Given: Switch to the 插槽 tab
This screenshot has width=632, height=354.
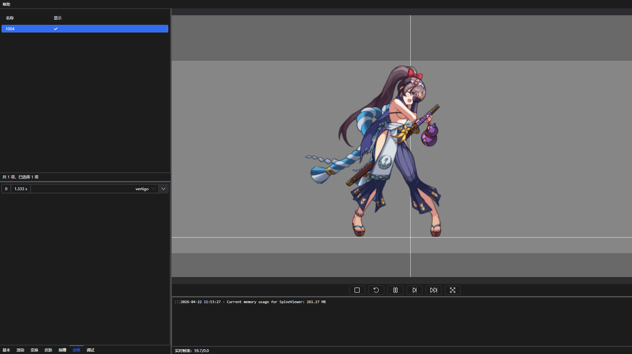Looking at the screenshot, I should click(62, 350).
